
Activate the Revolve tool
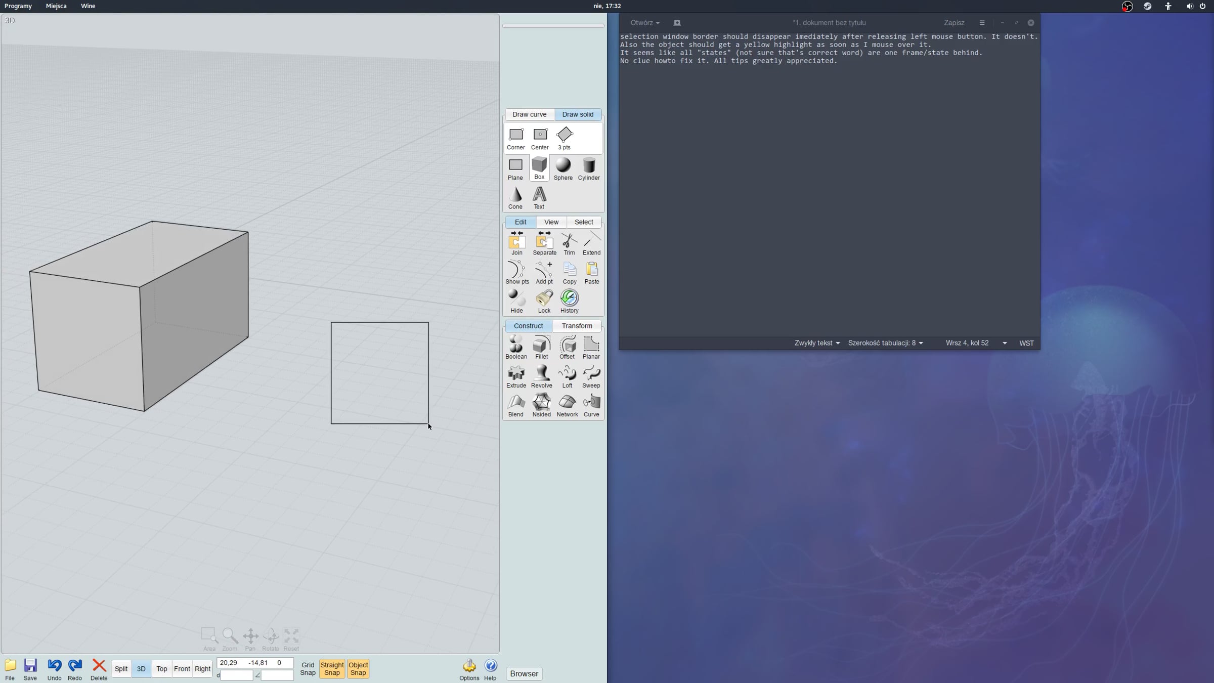(541, 376)
